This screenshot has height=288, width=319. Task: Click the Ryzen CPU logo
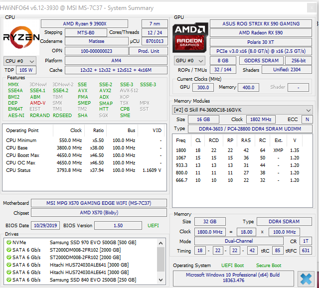21,37
